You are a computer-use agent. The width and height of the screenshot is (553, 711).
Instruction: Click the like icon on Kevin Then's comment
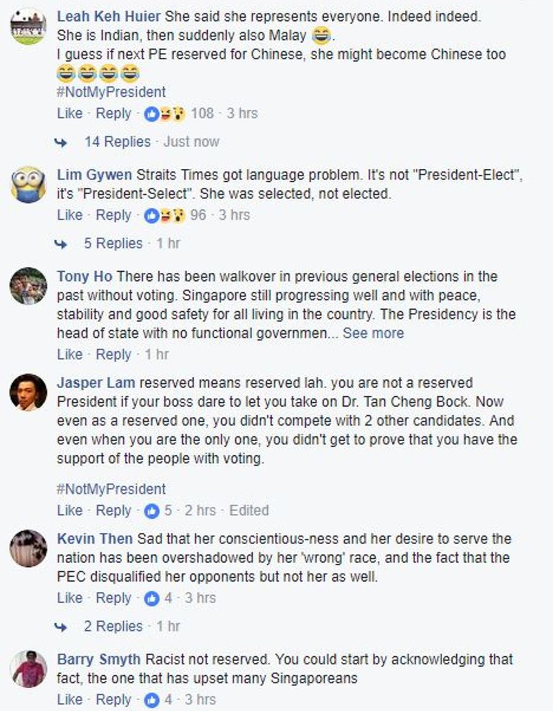point(151,598)
